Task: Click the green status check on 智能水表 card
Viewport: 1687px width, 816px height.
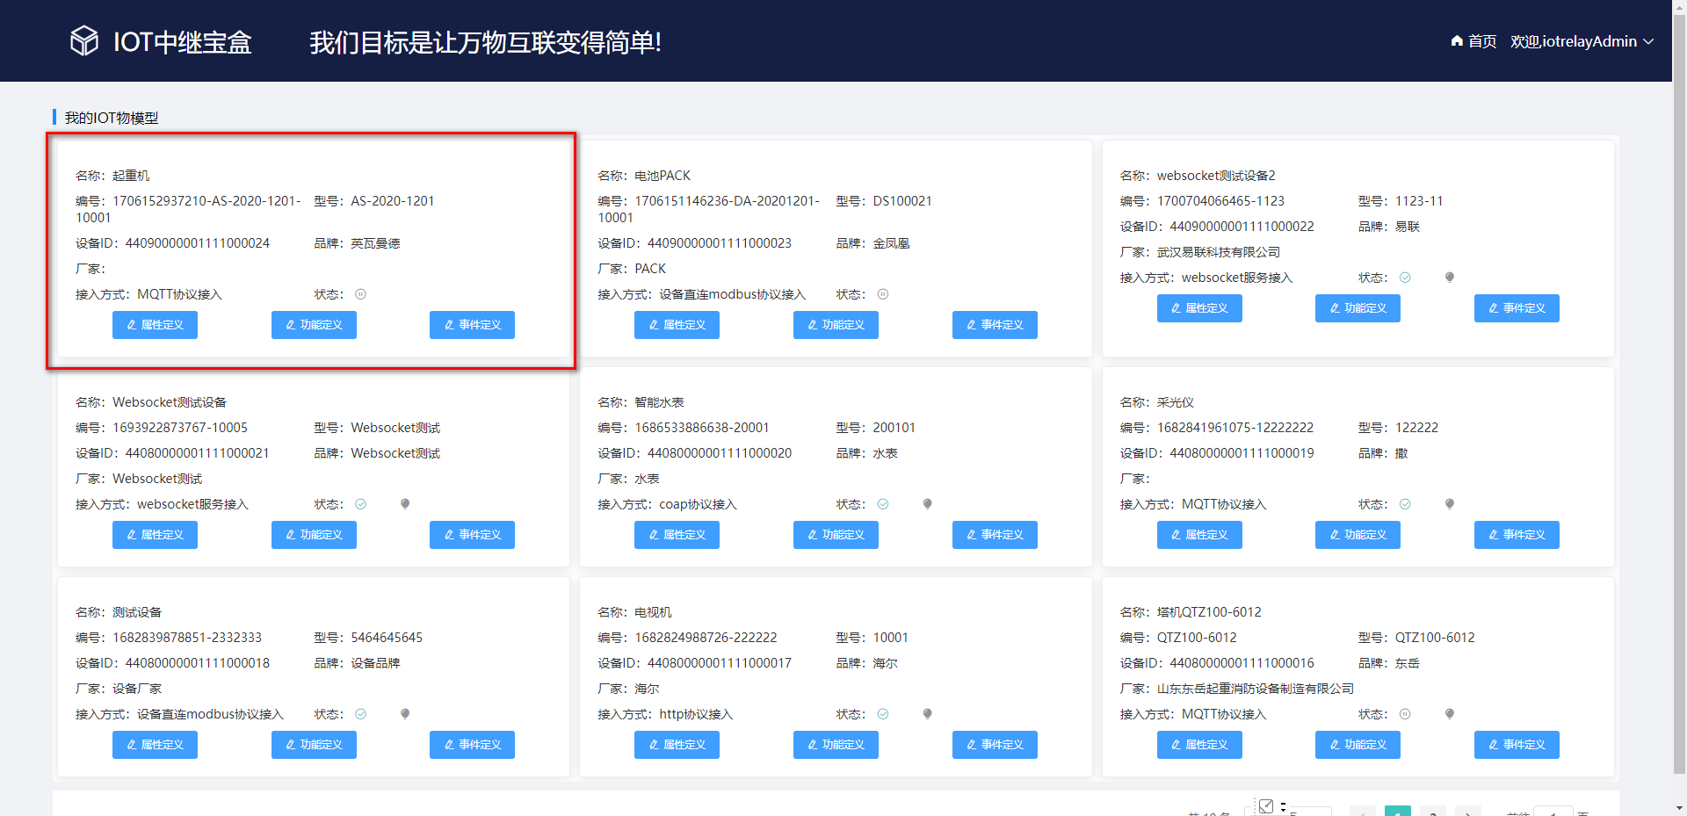Action: (x=883, y=504)
